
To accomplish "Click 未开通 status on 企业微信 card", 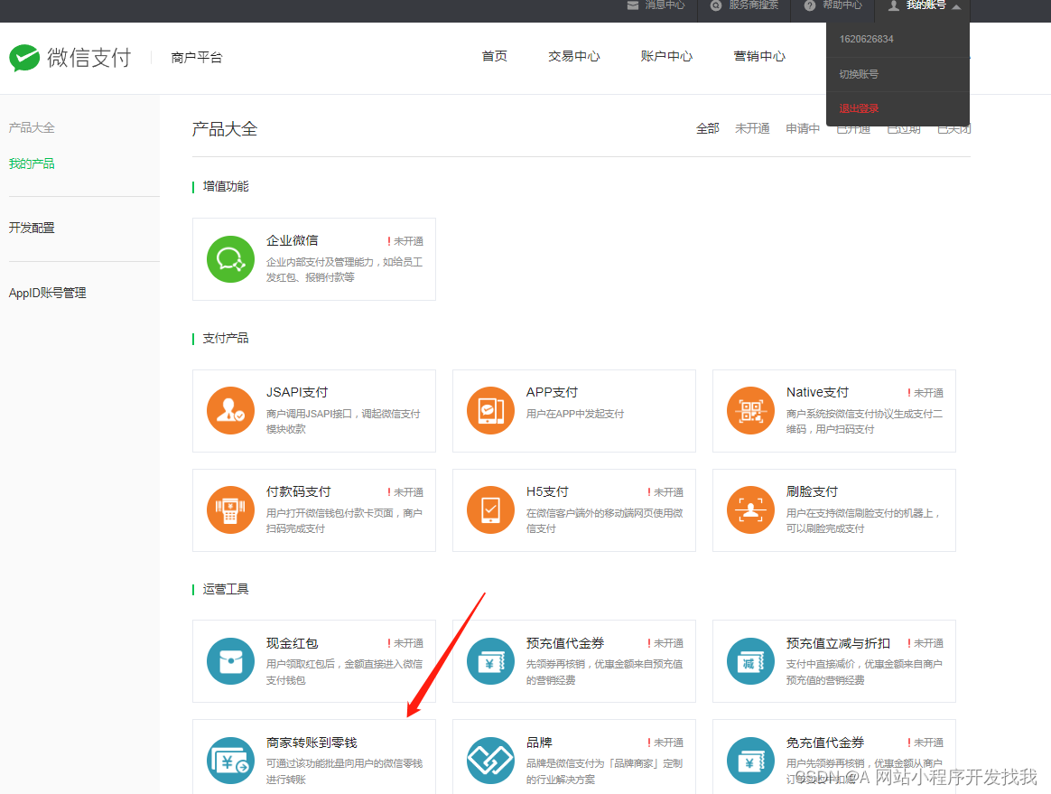I will 405,241.
